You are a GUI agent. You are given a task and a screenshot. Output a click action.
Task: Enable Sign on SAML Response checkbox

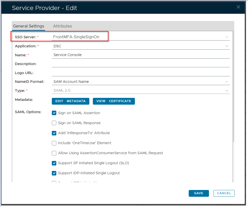(54, 123)
